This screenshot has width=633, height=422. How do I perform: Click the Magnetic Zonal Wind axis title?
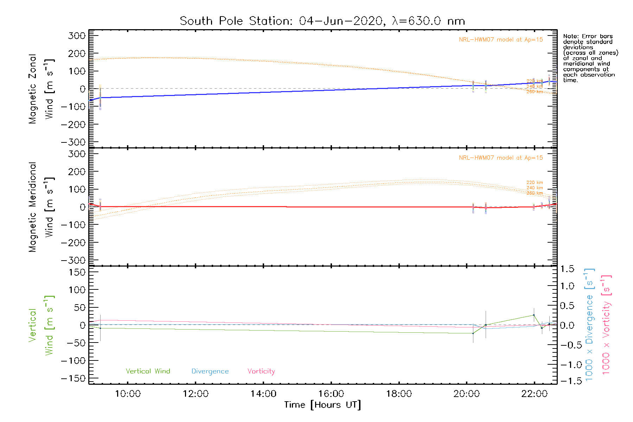pos(41,89)
